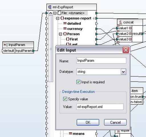This screenshot has height=137, width=146.
Task: Click the Name input field
Action: [x=101, y=61]
